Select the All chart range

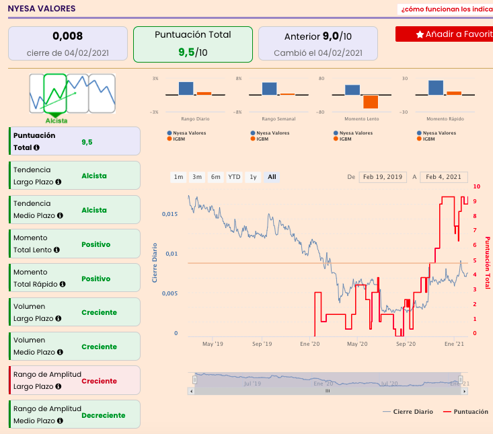click(x=272, y=177)
